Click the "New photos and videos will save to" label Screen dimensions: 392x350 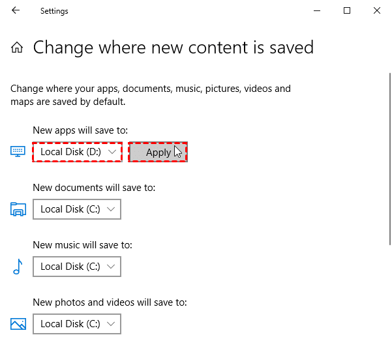click(x=110, y=302)
